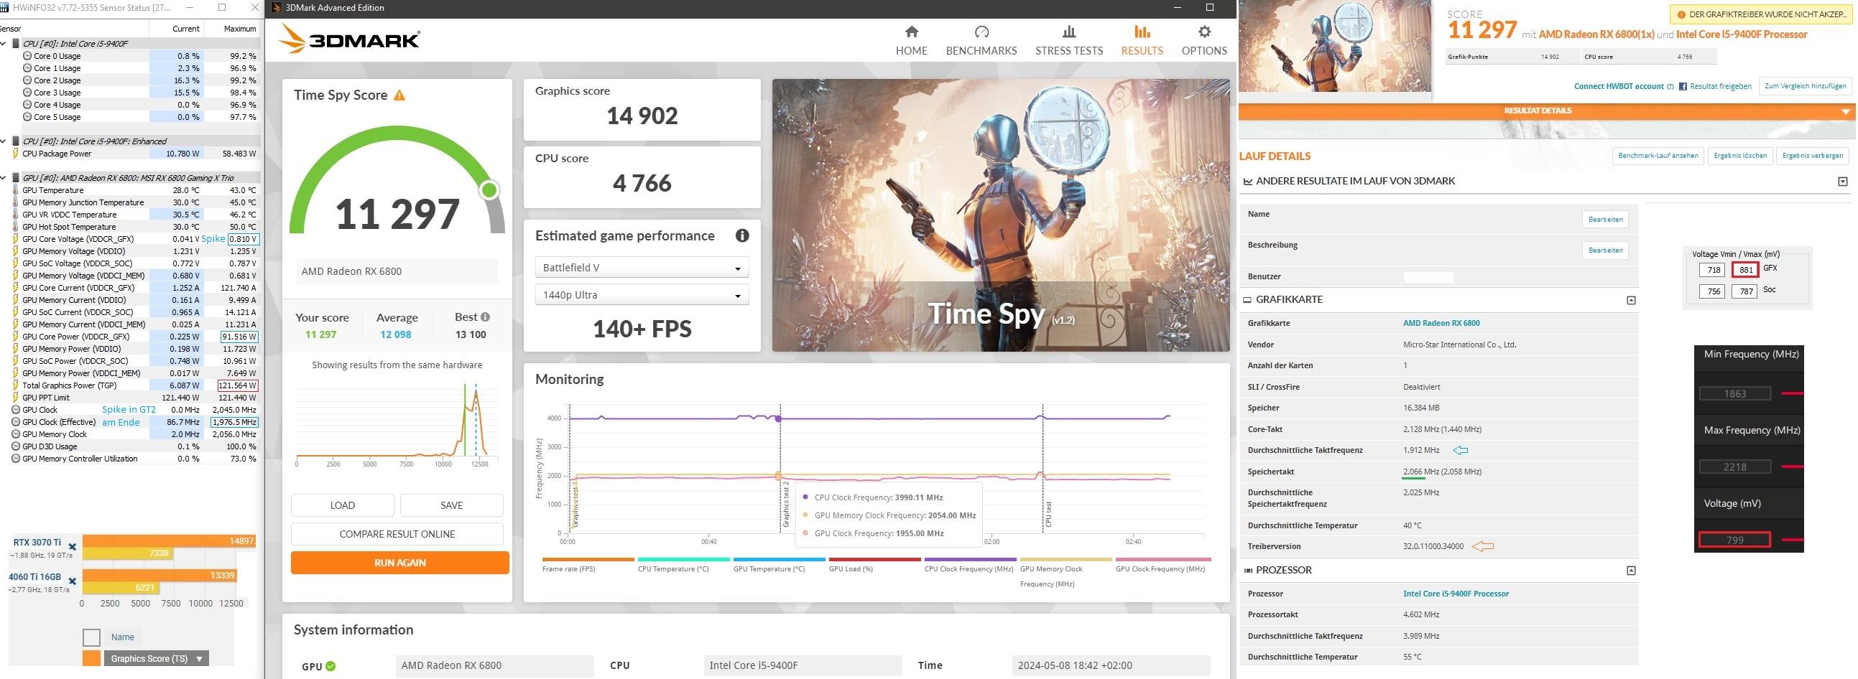This screenshot has height=679, width=1858.
Task: Click the GFX Vmin field showing 718
Action: [1711, 270]
